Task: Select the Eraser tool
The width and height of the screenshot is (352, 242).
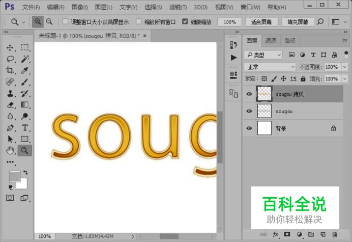Action: pos(10,105)
